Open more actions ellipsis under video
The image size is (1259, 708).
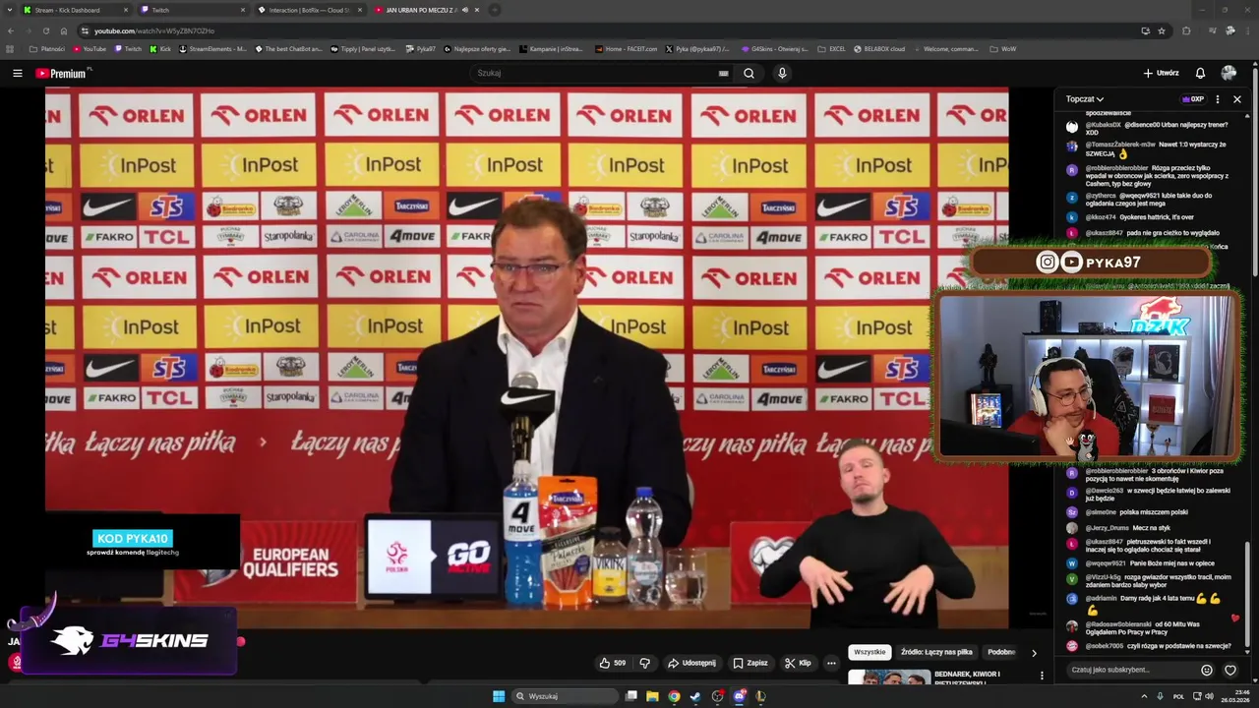(831, 663)
